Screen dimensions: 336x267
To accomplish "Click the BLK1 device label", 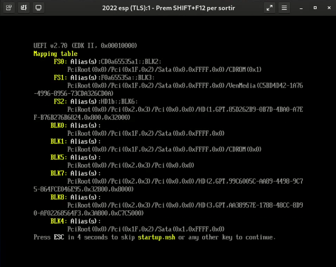I will coord(58,141).
